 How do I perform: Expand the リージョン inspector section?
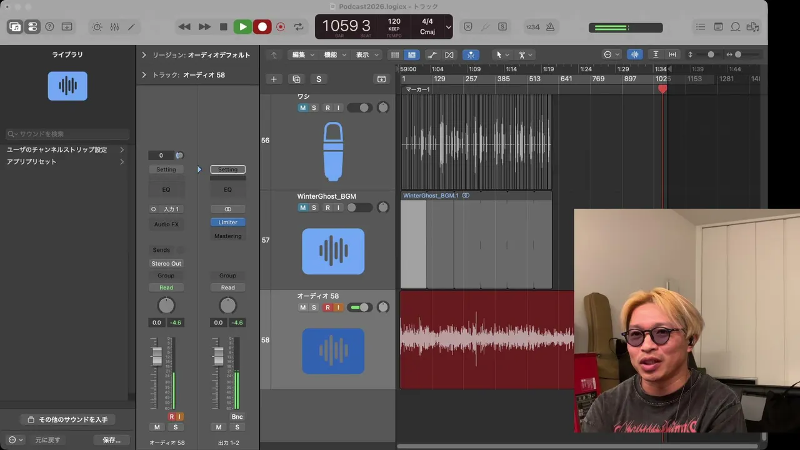(x=144, y=55)
